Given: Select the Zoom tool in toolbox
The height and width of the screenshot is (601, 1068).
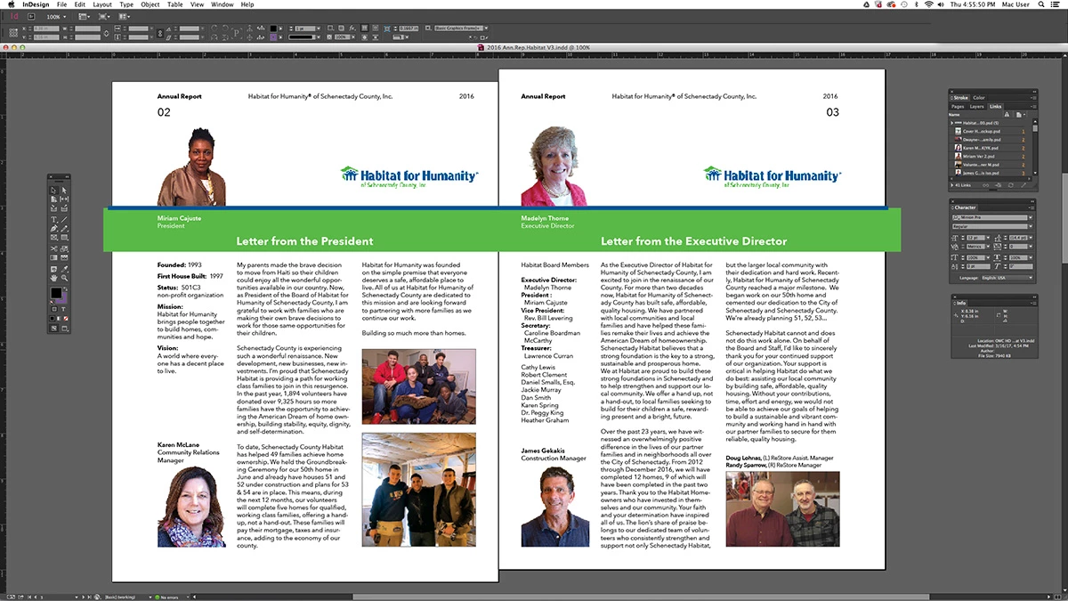Looking at the screenshot, I should [64, 278].
